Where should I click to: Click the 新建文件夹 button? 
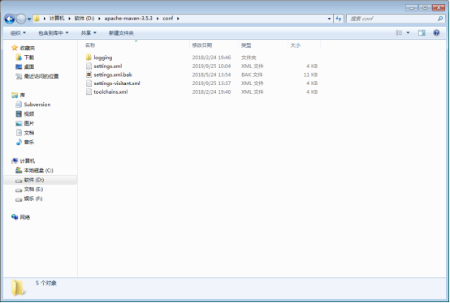(x=121, y=33)
